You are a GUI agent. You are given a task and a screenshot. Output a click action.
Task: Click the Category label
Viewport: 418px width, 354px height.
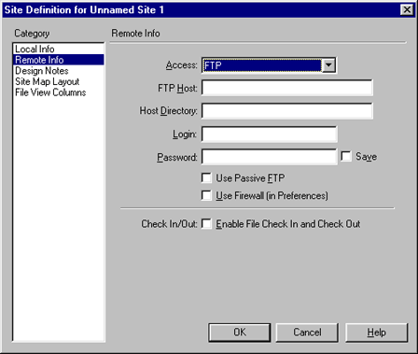32,34
